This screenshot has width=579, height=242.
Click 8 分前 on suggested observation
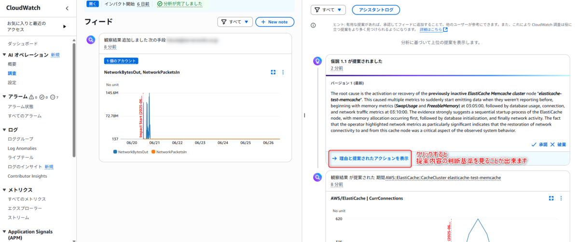tap(337, 185)
